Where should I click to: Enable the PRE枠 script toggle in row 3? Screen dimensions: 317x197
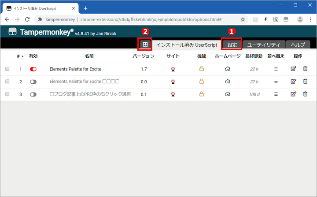[x=33, y=94]
